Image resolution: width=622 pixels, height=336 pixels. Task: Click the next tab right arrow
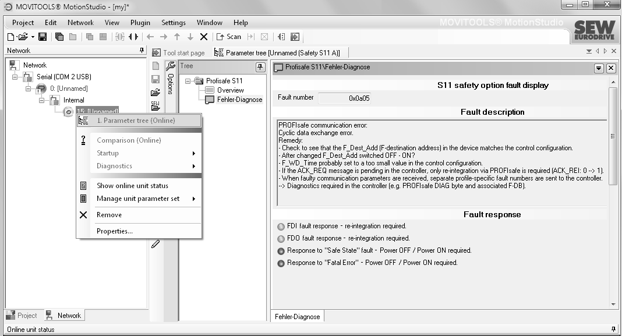pos(605,51)
